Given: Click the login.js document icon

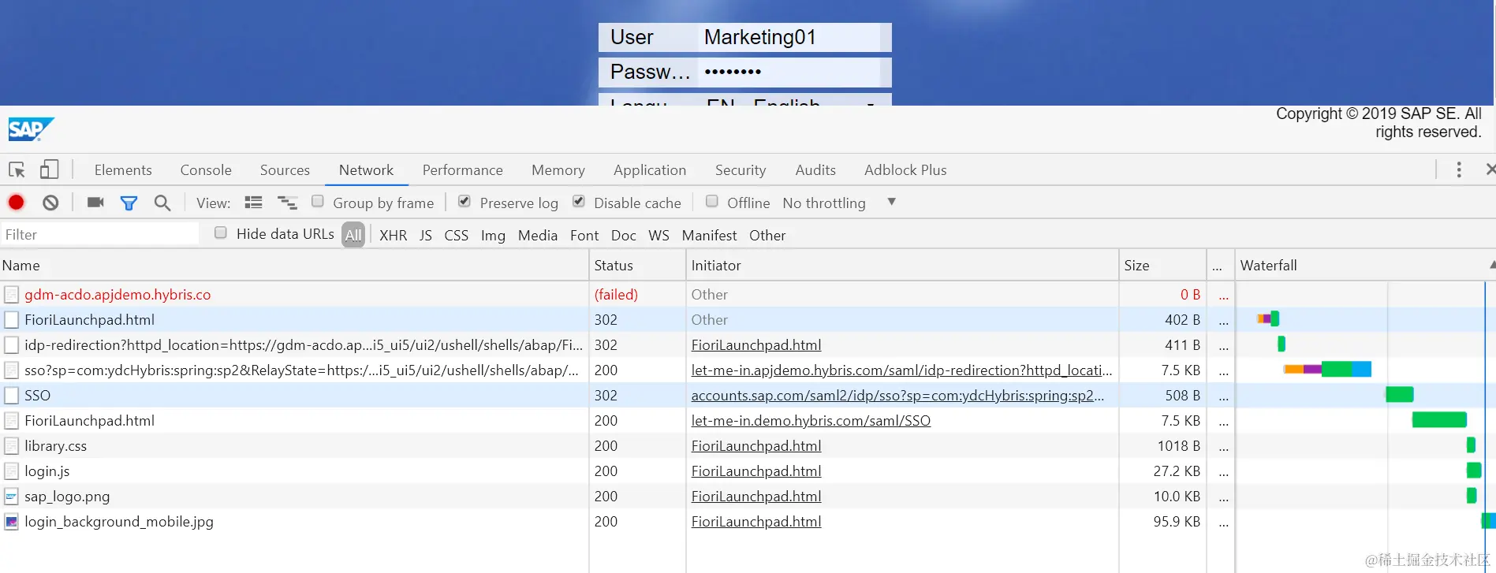Looking at the screenshot, I should (11, 471).
